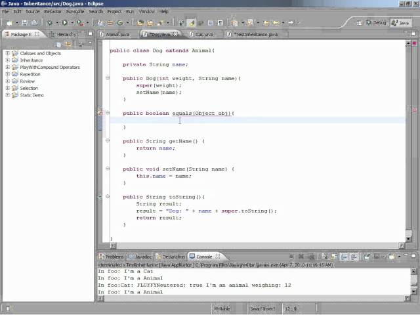Select the Selection project in the tree
This screenshot has height=315, width=420.
pos(29,88)
